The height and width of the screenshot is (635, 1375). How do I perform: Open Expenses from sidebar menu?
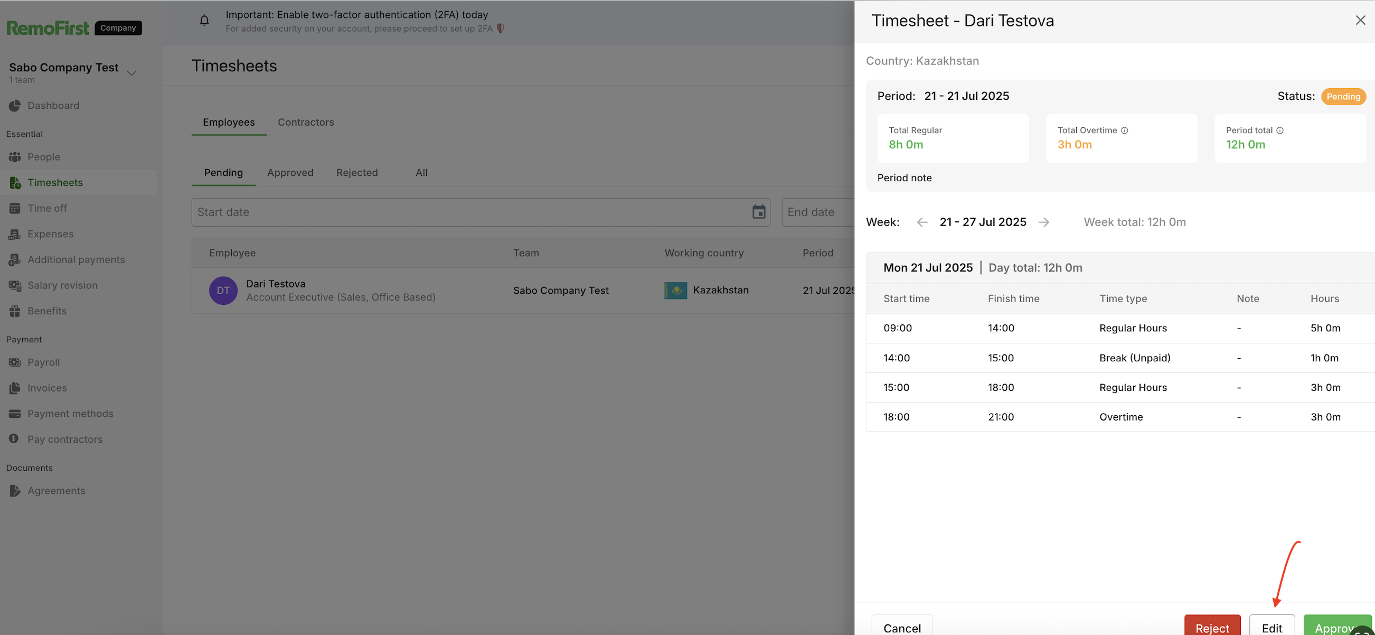click(x=50, y=234)
